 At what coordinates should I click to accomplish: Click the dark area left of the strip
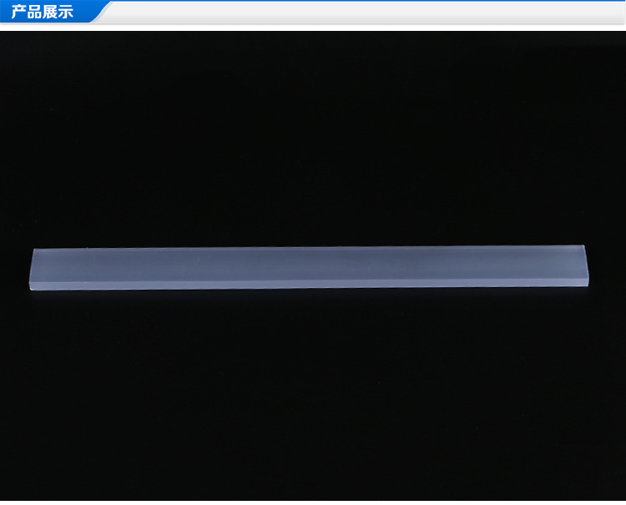point(15,269)
